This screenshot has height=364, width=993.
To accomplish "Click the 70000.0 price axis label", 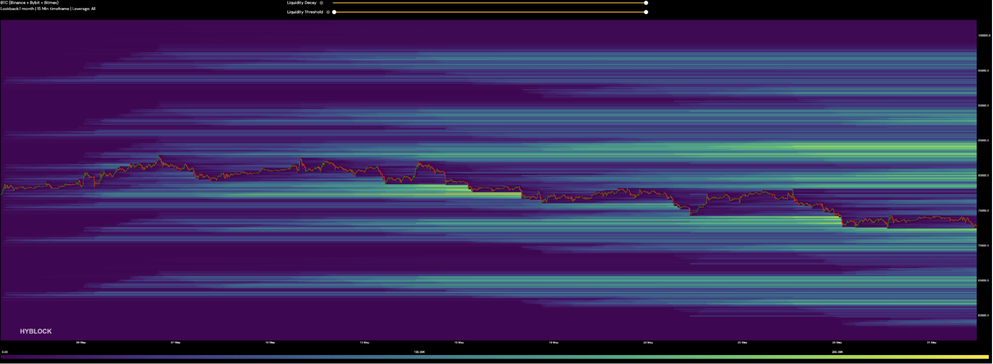I will click(984, 246).
